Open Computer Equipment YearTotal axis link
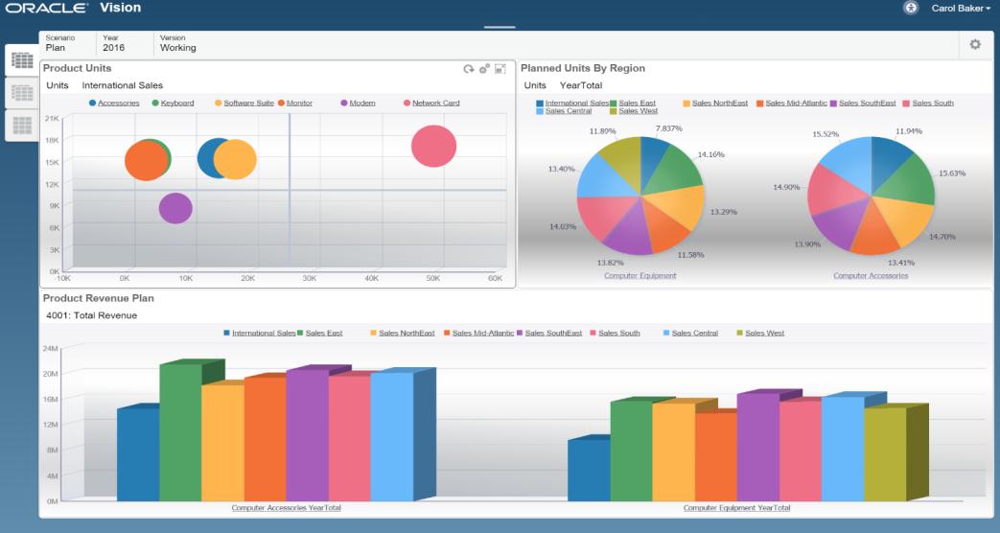 (x=736, y=508)
